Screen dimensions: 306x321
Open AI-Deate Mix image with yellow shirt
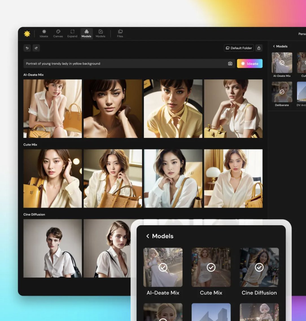click(x=173, y=109)
